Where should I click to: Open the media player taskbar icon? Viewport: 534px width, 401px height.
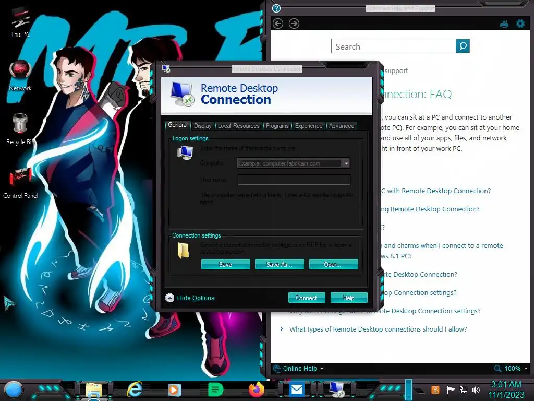click(174, 390)
